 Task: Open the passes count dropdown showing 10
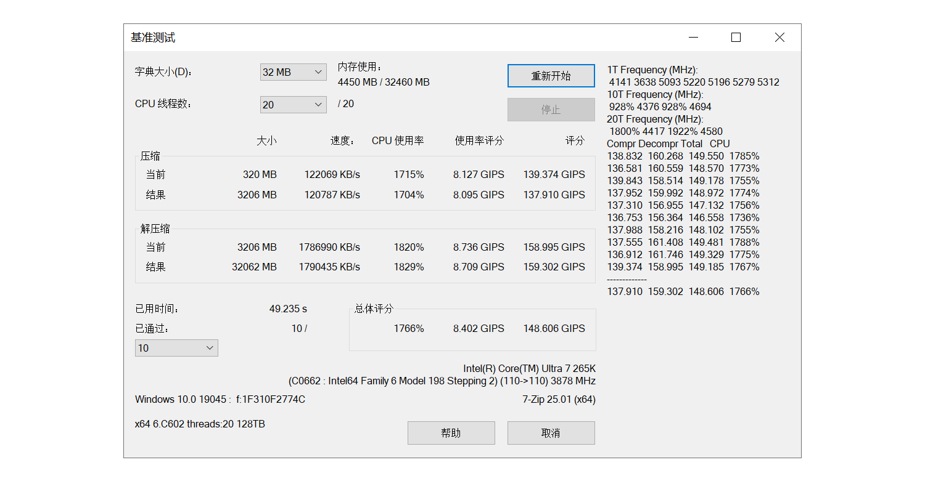(x=176, y=348)
